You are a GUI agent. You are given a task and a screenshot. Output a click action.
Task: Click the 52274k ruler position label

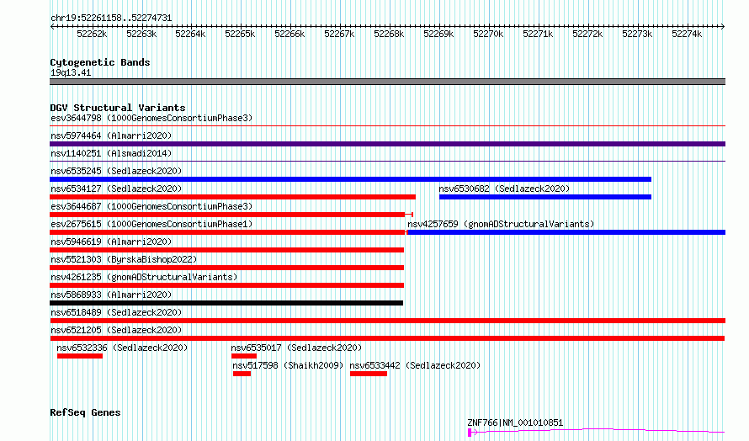(x=688, y=34)
